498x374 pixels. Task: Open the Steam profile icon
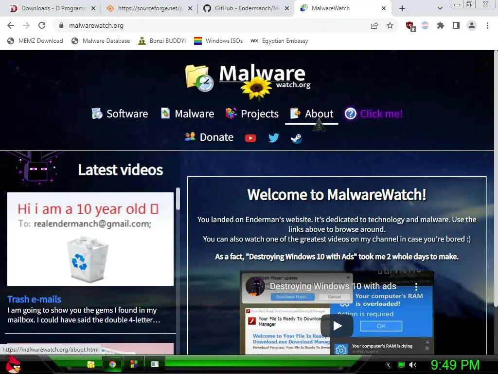(296, 138)
